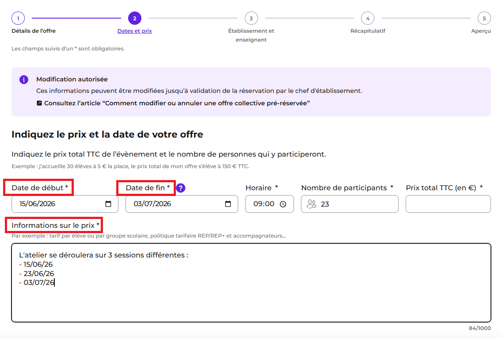Click the info icon in Modification autorisée banner
The height and width of the screenshot is (338, 502).
pos(24,80)
